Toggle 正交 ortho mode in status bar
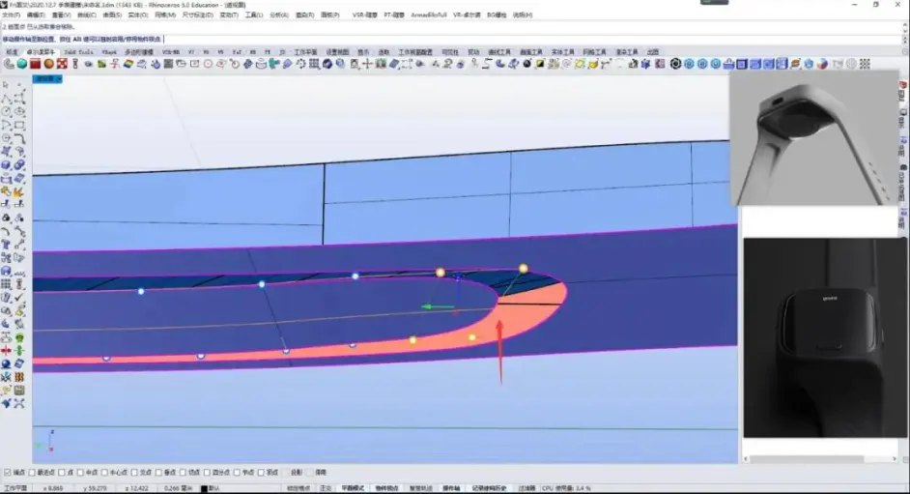This screenshot has height=494, width=910. [x=326, y=488]
